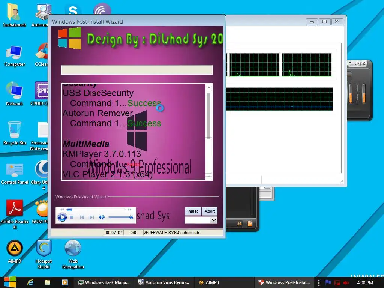Click the Action Center flag tray icon
This screenshot has height=288, width=384.
328,282
